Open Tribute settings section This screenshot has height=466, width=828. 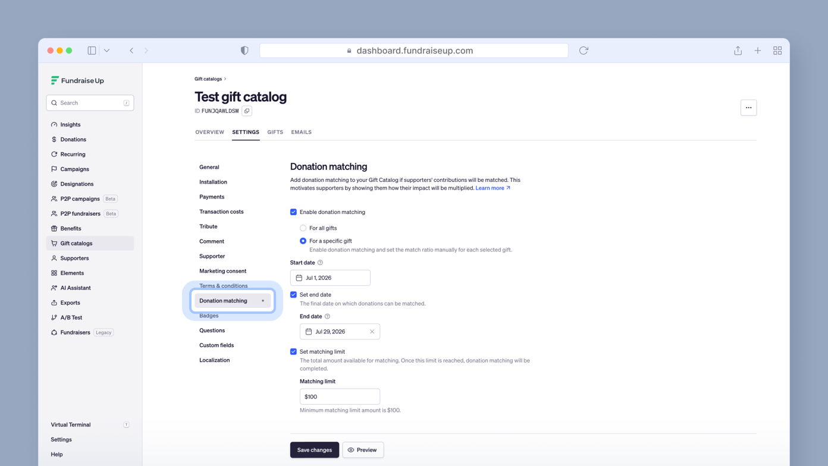208,226
